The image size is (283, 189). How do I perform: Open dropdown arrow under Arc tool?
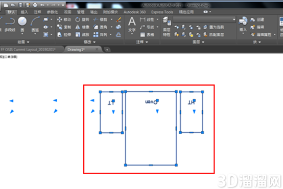pyautogui.click(x=35, y=34)
